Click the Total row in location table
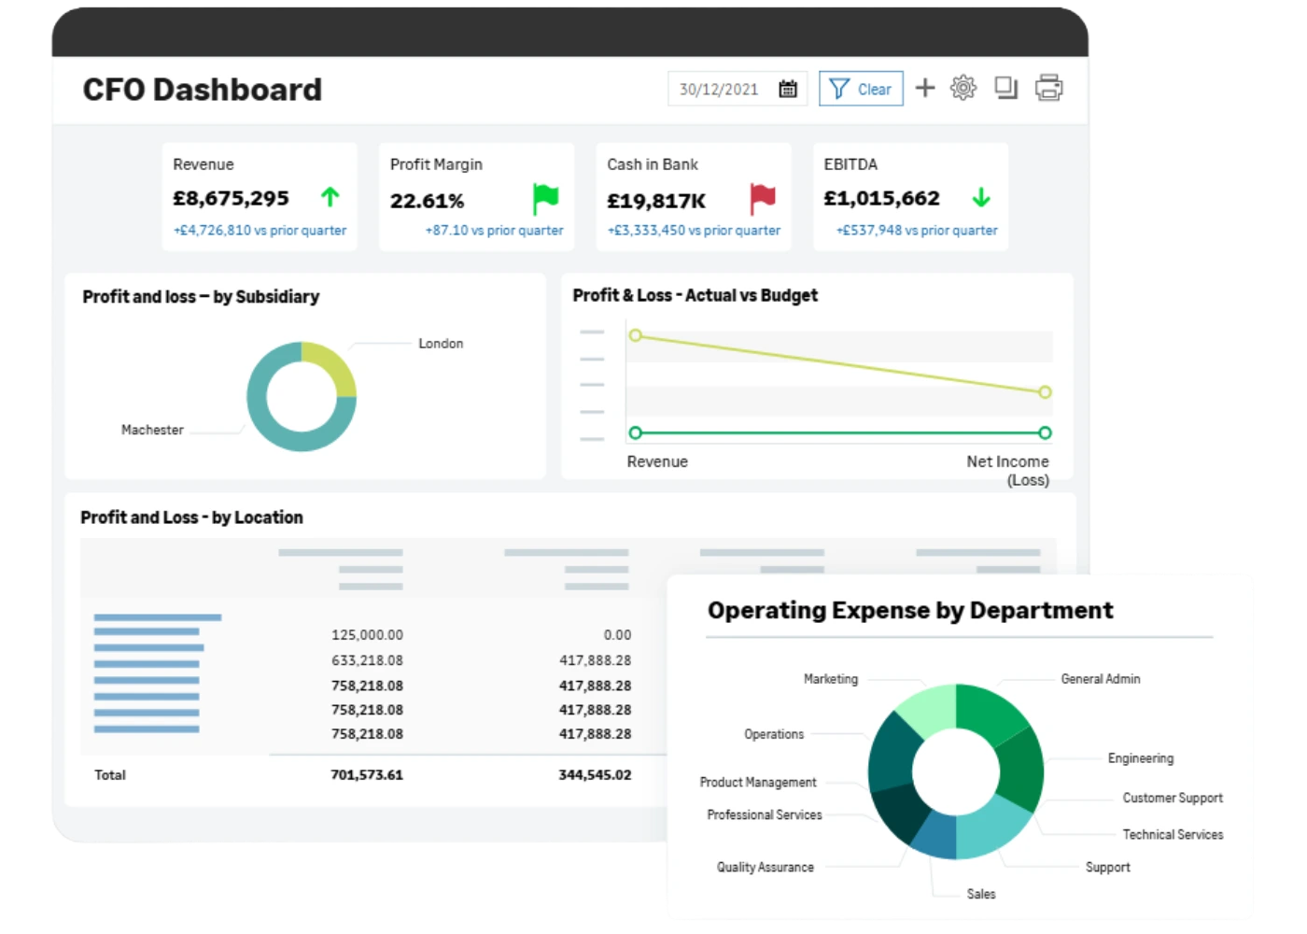Image resolution: width=1307 pixels, height=934 pixels. click(x=366, y=775)
